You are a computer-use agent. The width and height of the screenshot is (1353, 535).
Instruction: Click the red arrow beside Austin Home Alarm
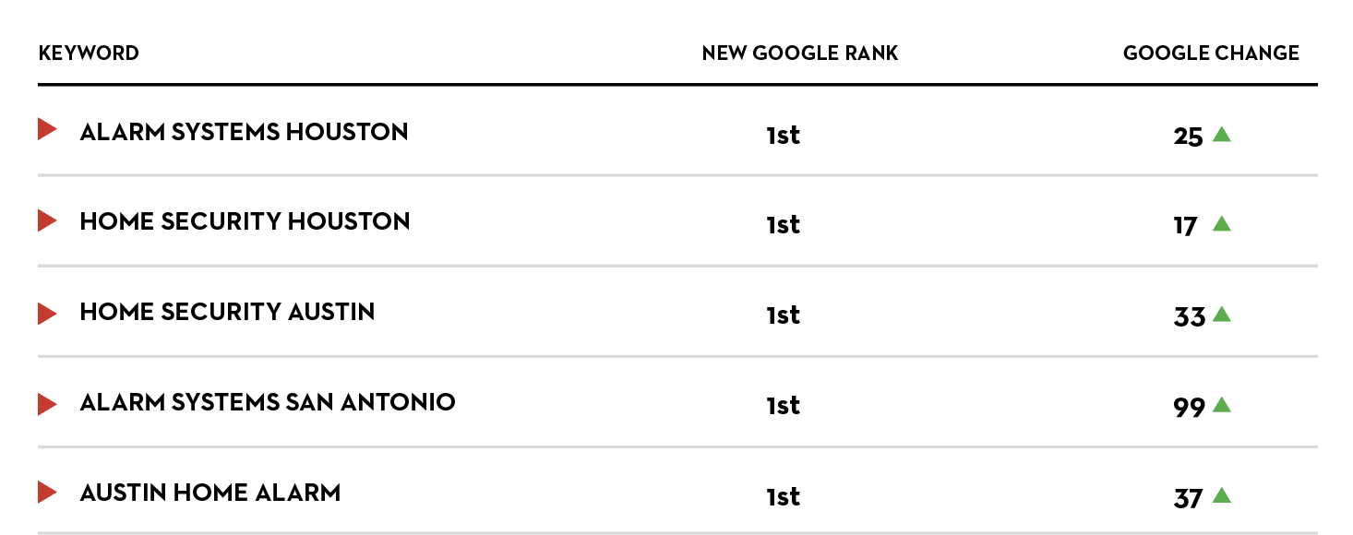(x=47, y=493)
